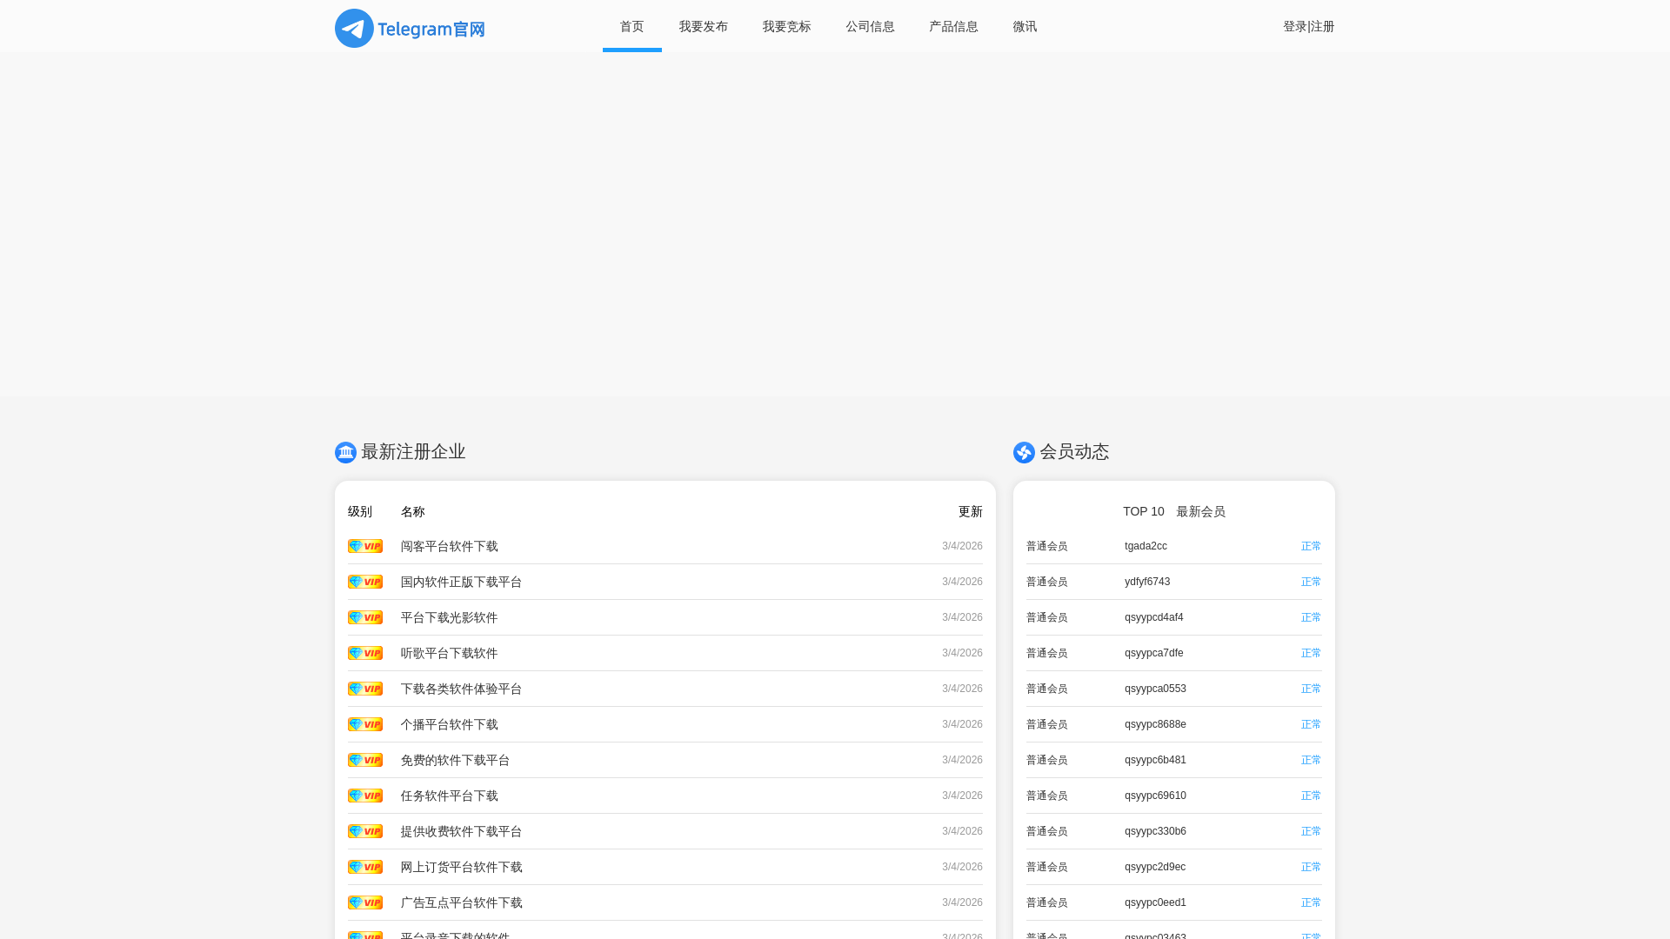Select member ydfyf6743
Viewport: 1670px width, 939px height.
1147,582
